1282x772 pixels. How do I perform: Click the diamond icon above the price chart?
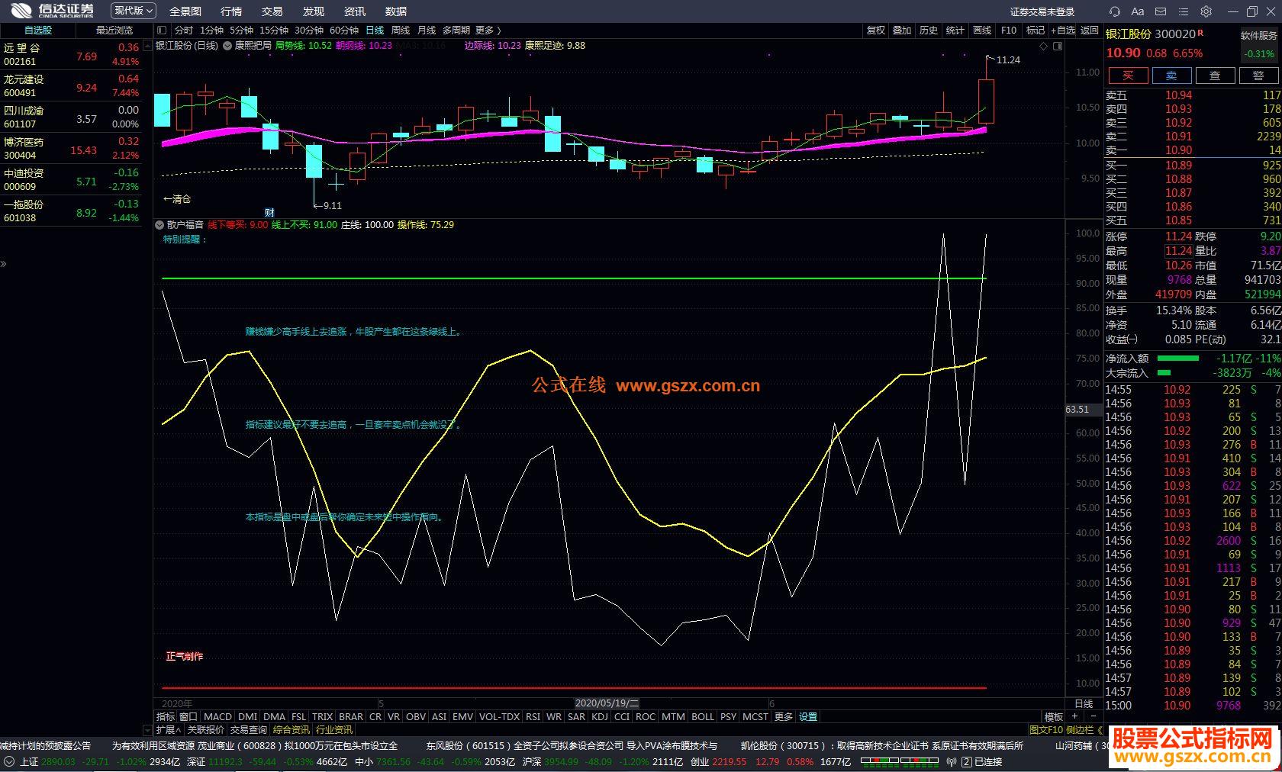1044,46
